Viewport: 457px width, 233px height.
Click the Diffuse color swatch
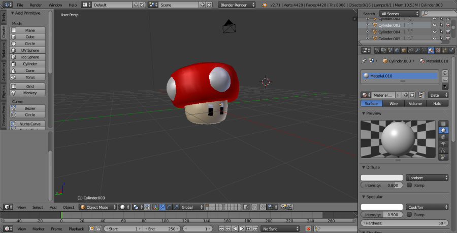click(382, 178)
